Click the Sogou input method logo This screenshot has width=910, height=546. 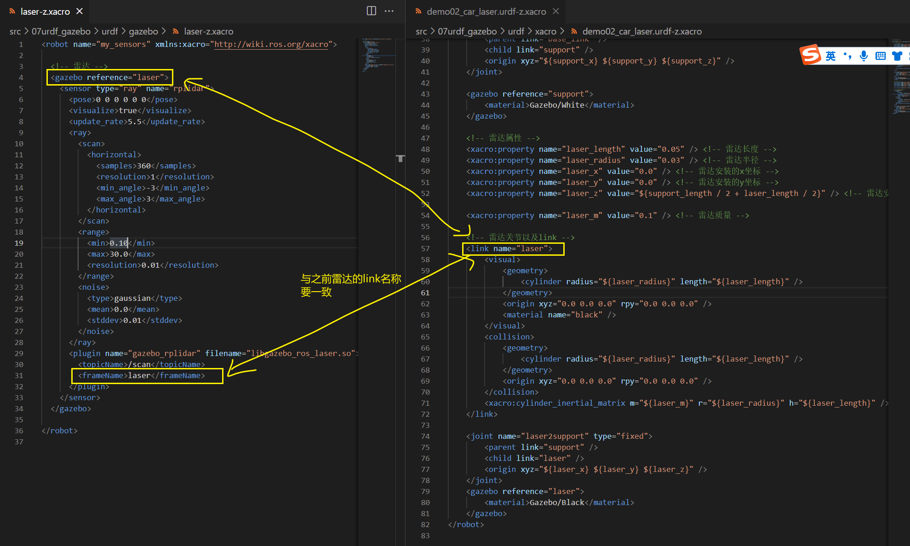tap(810, 55)
